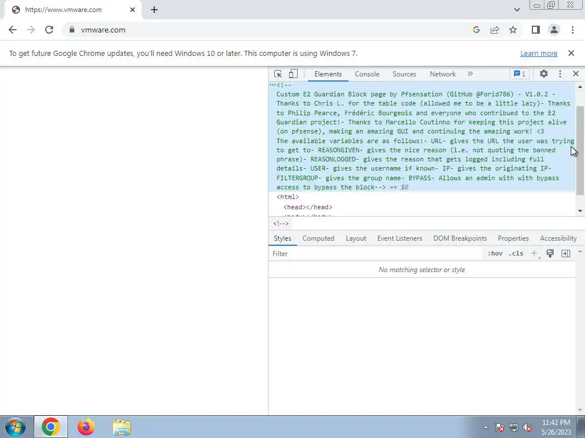This screenshot has width=585, height=438.
Task: Select the highlighted HTML comment node
Action: click(x=422, y=136)
